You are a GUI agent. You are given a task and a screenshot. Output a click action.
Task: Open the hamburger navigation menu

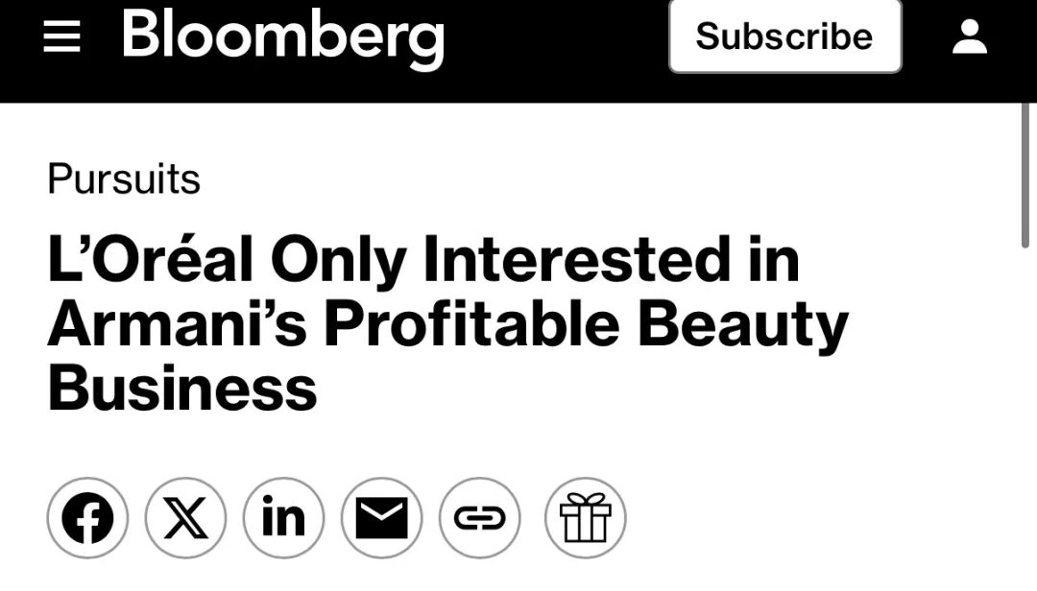61,36
